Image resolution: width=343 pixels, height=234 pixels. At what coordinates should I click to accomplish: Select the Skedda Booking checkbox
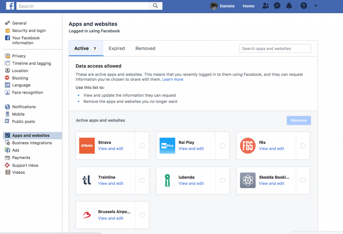coord(303,180)
